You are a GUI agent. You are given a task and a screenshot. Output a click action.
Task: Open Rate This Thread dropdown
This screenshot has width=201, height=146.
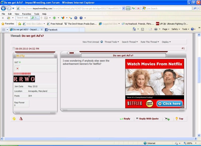150,42
